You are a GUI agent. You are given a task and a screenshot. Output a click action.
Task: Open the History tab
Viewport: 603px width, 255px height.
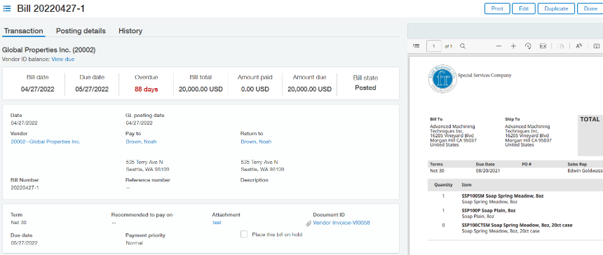coord(130,31)
